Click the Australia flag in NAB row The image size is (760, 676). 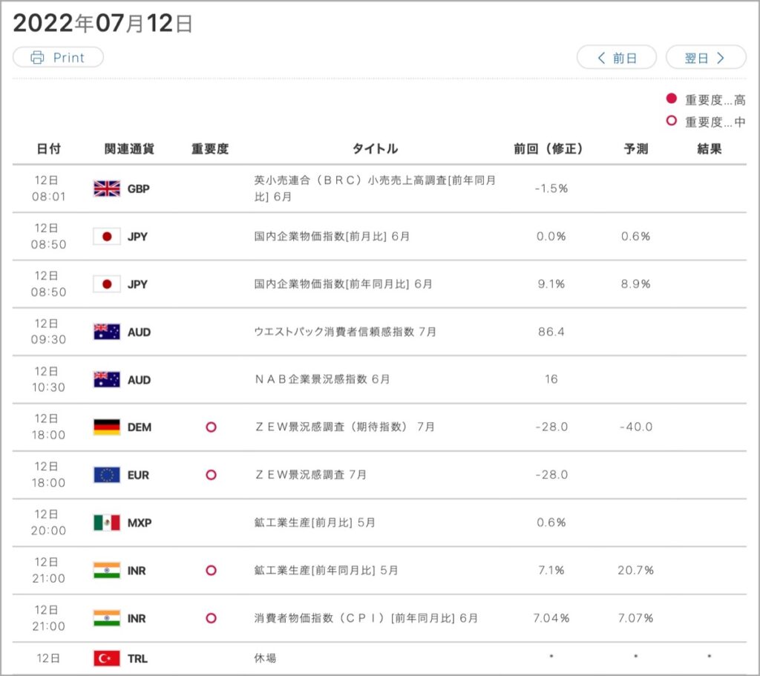(107, 379)
